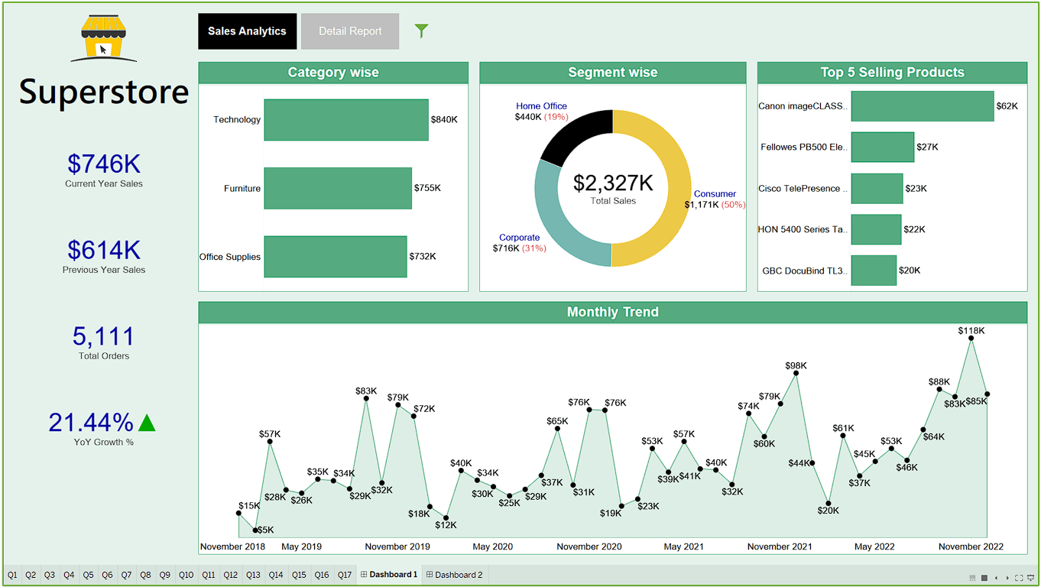Go to the previous sheet with left arrow
1041x587 pixels.
[997, 578]
